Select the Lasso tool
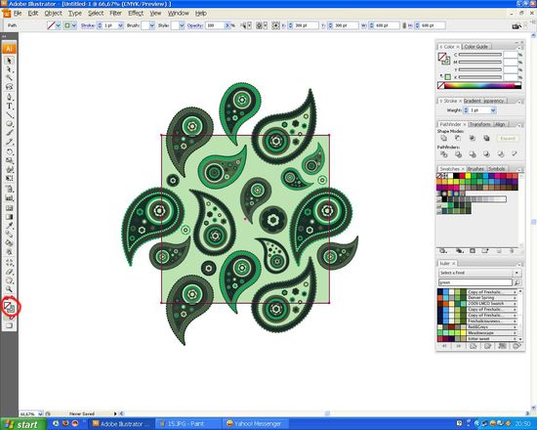This screenshot has width=537, height=430. [9, 87]
